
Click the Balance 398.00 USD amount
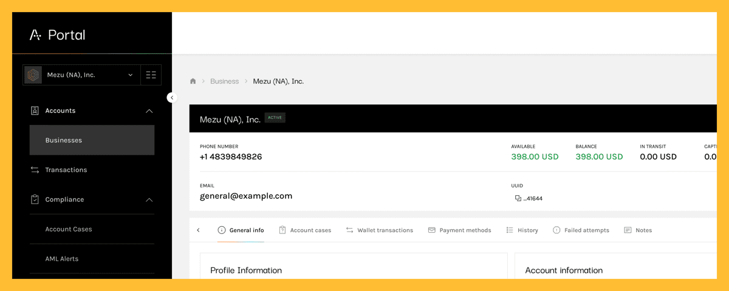click(599, 157)
